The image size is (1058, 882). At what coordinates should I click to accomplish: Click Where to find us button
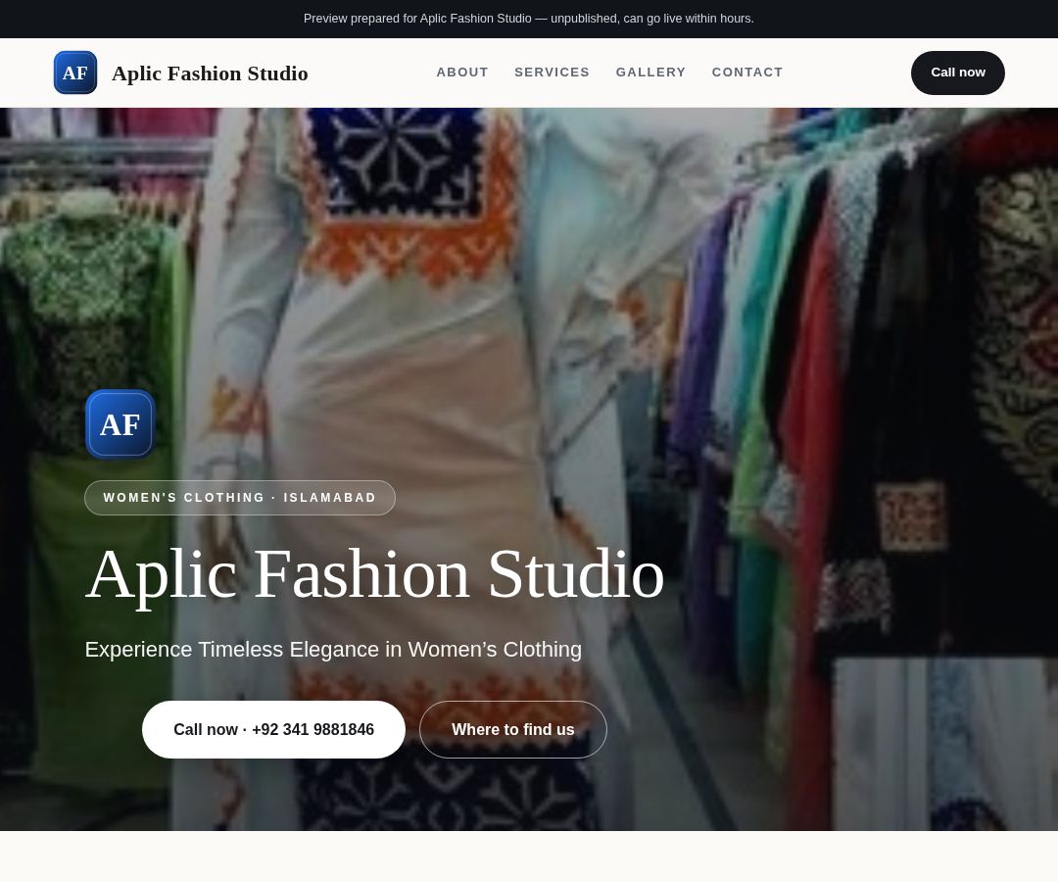[x=512, y=729]
